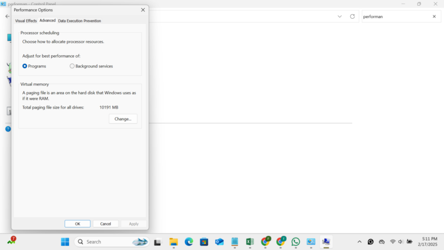The height and width of the screenshot is (250, 444).
Task: Open WhatsApp from the taskbar
Action: click(296, 242)
